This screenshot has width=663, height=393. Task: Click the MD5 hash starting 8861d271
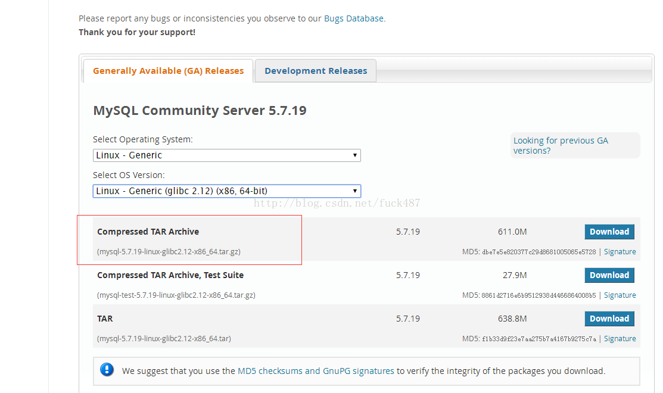click(x=539, y=295)
